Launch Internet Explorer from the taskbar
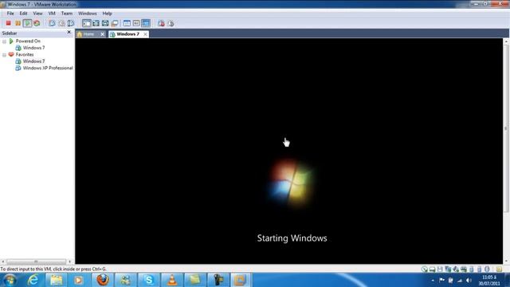This screenshot has width=510, height=287. (x=33, y=280)
